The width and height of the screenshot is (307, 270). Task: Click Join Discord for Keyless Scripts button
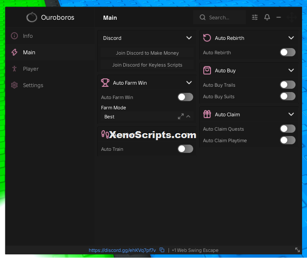click(x=147, y=65)
